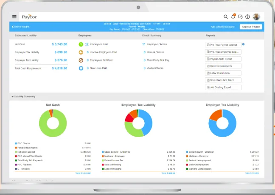This screenshot has height=195, width=275.
Task: Open the help question mark icon
Action: [x=247, y=17]
